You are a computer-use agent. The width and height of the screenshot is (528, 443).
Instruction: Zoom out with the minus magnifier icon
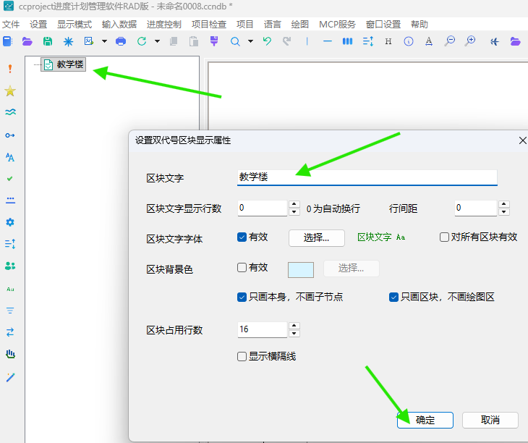[450, 41]
